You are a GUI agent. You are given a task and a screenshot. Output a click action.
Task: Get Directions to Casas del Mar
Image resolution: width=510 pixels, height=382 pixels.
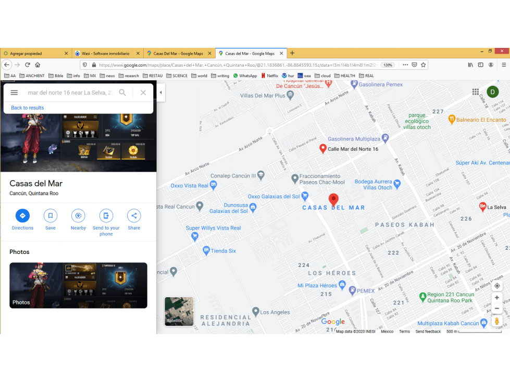pyautogui.click(x=22, y=215)
